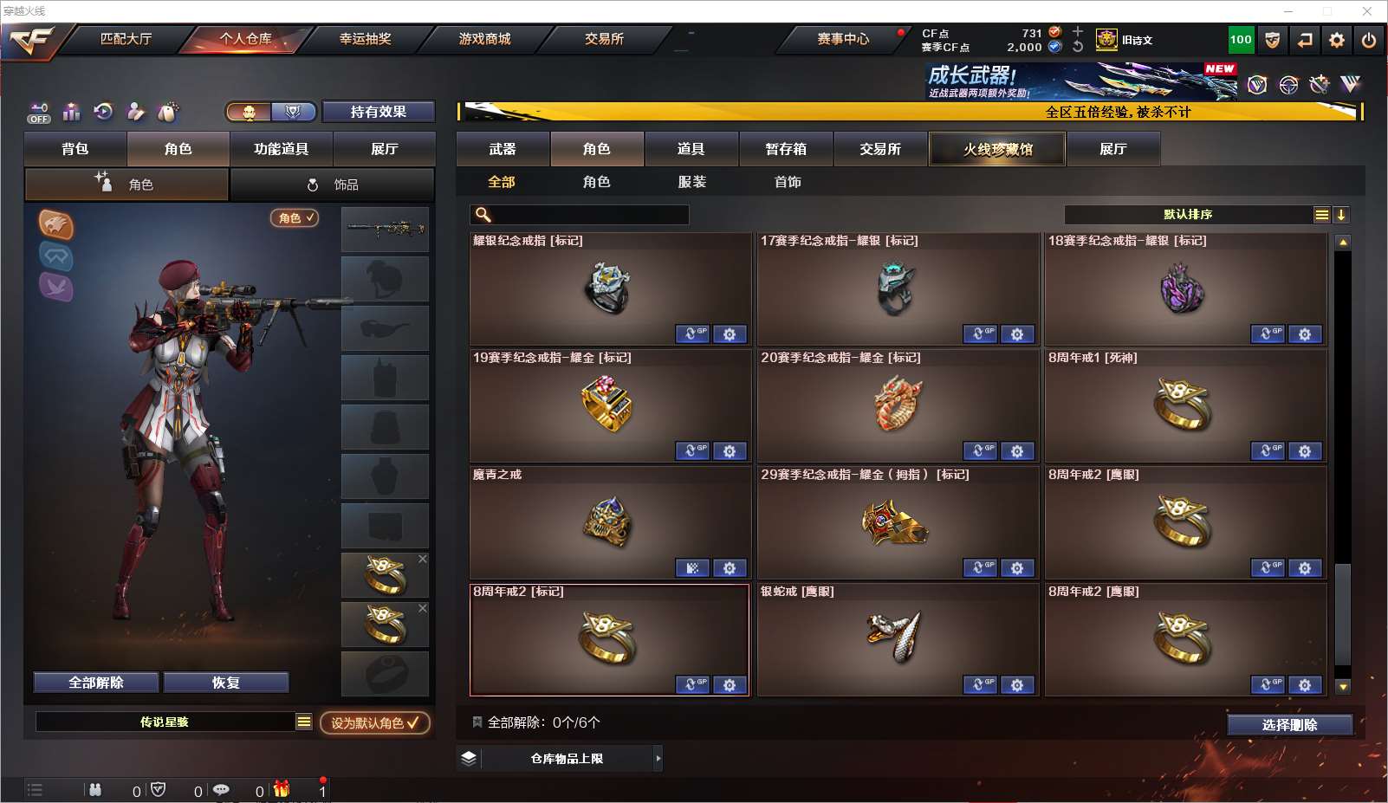
Task: Click gear icon on 耀银纪念戒指 item card
Action: coord(730,334)
